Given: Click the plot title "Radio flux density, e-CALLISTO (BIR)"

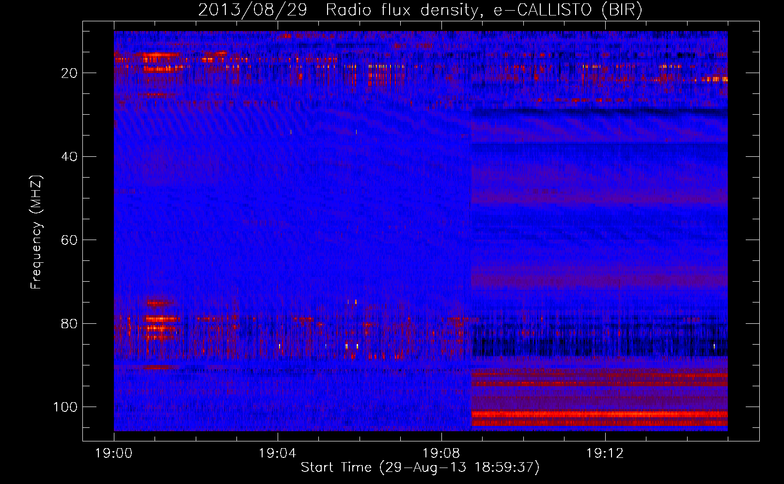Looking at the screenshot, I should [x=484, y=10].
